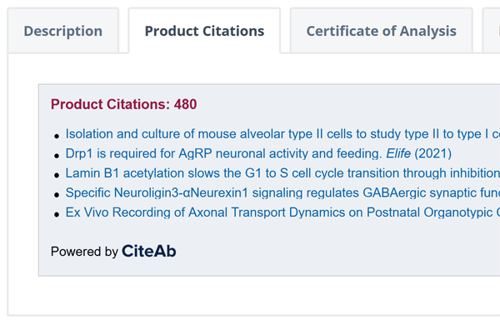The image size is (500, 325).
Task: Follow the Lamin B1 acetylation citation link
Action: pyautogui.click(x=282, y=173)
